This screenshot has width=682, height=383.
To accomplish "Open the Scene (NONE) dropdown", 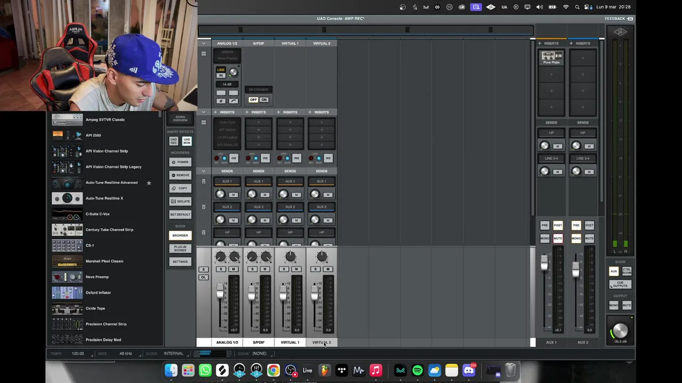I will 259,354.
